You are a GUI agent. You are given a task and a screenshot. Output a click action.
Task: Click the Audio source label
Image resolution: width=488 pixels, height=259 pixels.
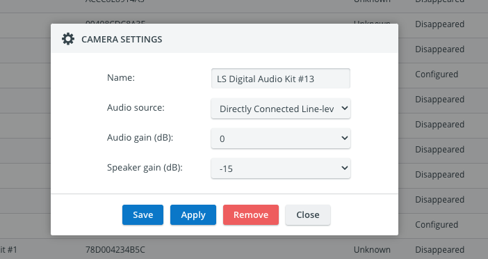136,107
